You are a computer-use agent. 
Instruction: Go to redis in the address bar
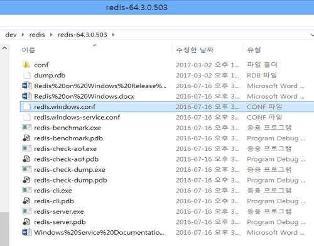37,35
